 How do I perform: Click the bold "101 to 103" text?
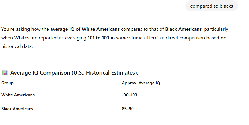(98, 38)
